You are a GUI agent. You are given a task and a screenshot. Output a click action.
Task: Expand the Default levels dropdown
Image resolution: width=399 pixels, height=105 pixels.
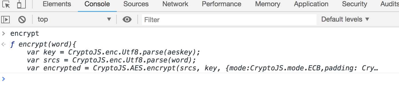(345, 20)
